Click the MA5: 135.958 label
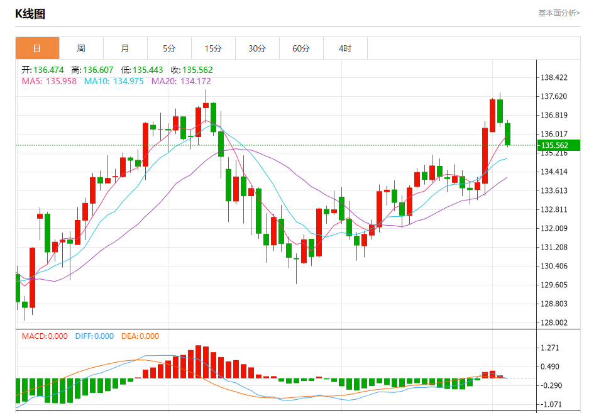The width and height of the screenshot is (589, 413). tap(49, 81)
